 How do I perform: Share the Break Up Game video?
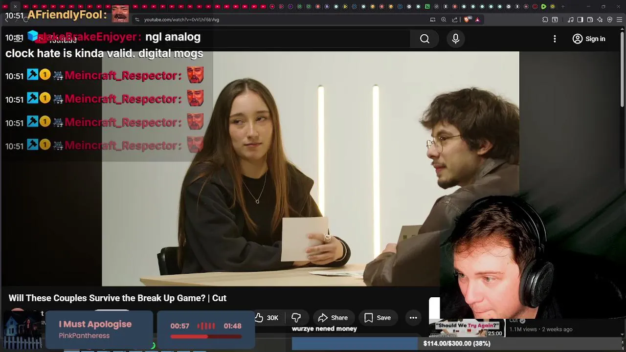pos(333,318)
